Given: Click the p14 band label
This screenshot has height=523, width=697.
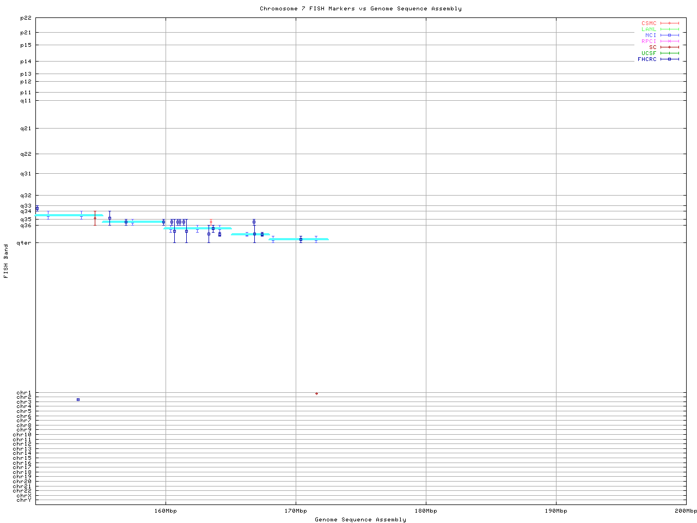Looking at the screenshot, I should coord(26,62).
